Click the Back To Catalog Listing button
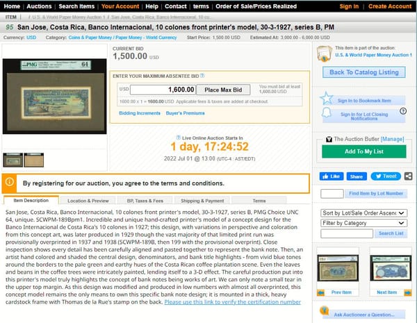Viewport: 417px width, 323px height. click(363, 72)
